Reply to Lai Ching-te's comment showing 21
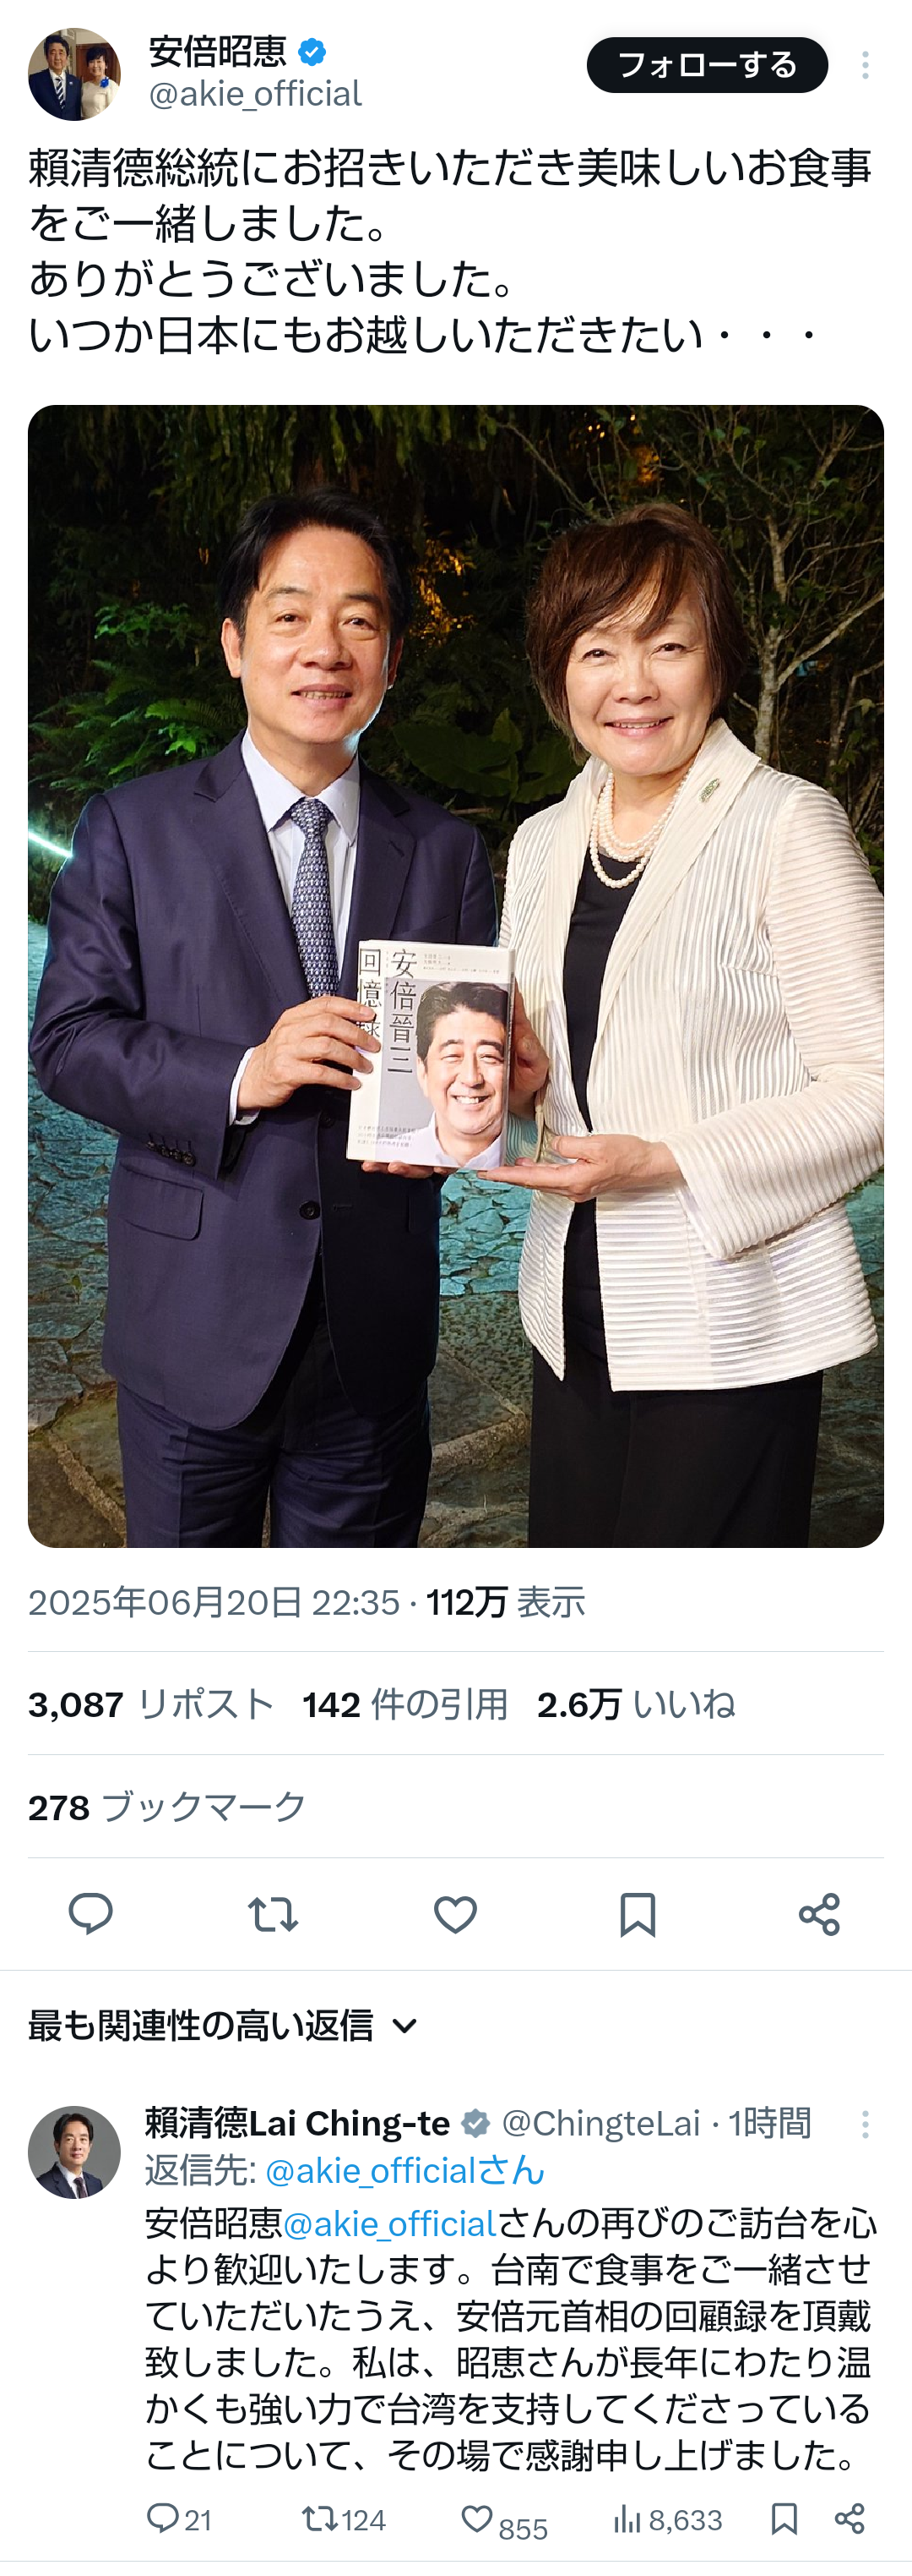 click(179, 2519)
